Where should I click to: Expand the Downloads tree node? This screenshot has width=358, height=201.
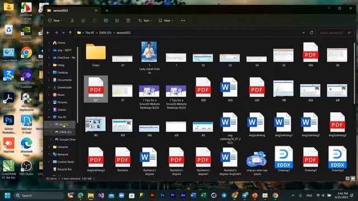click(49, 88)
